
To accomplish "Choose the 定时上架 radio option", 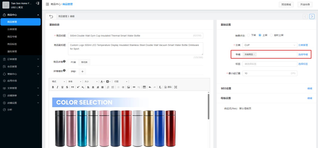I will click(x=271, y=35).
